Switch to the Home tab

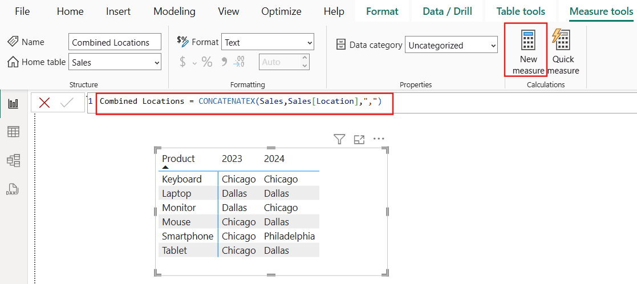[70, 11]
